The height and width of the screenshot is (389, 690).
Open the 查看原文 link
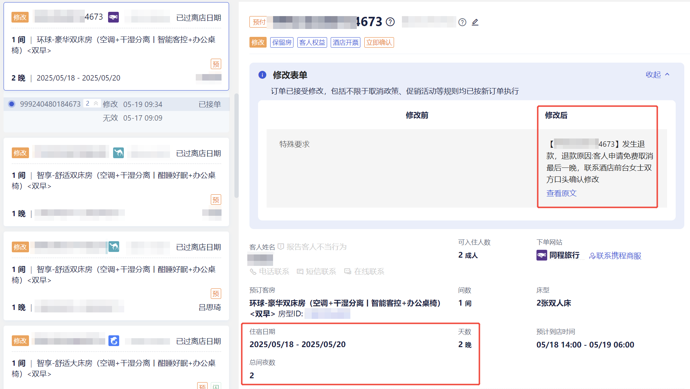pyautogui.click(x=562, y=193)
